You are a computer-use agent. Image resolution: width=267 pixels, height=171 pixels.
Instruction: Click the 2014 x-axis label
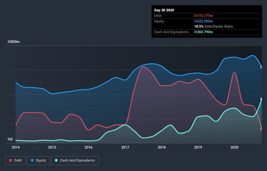pos(16,147)
